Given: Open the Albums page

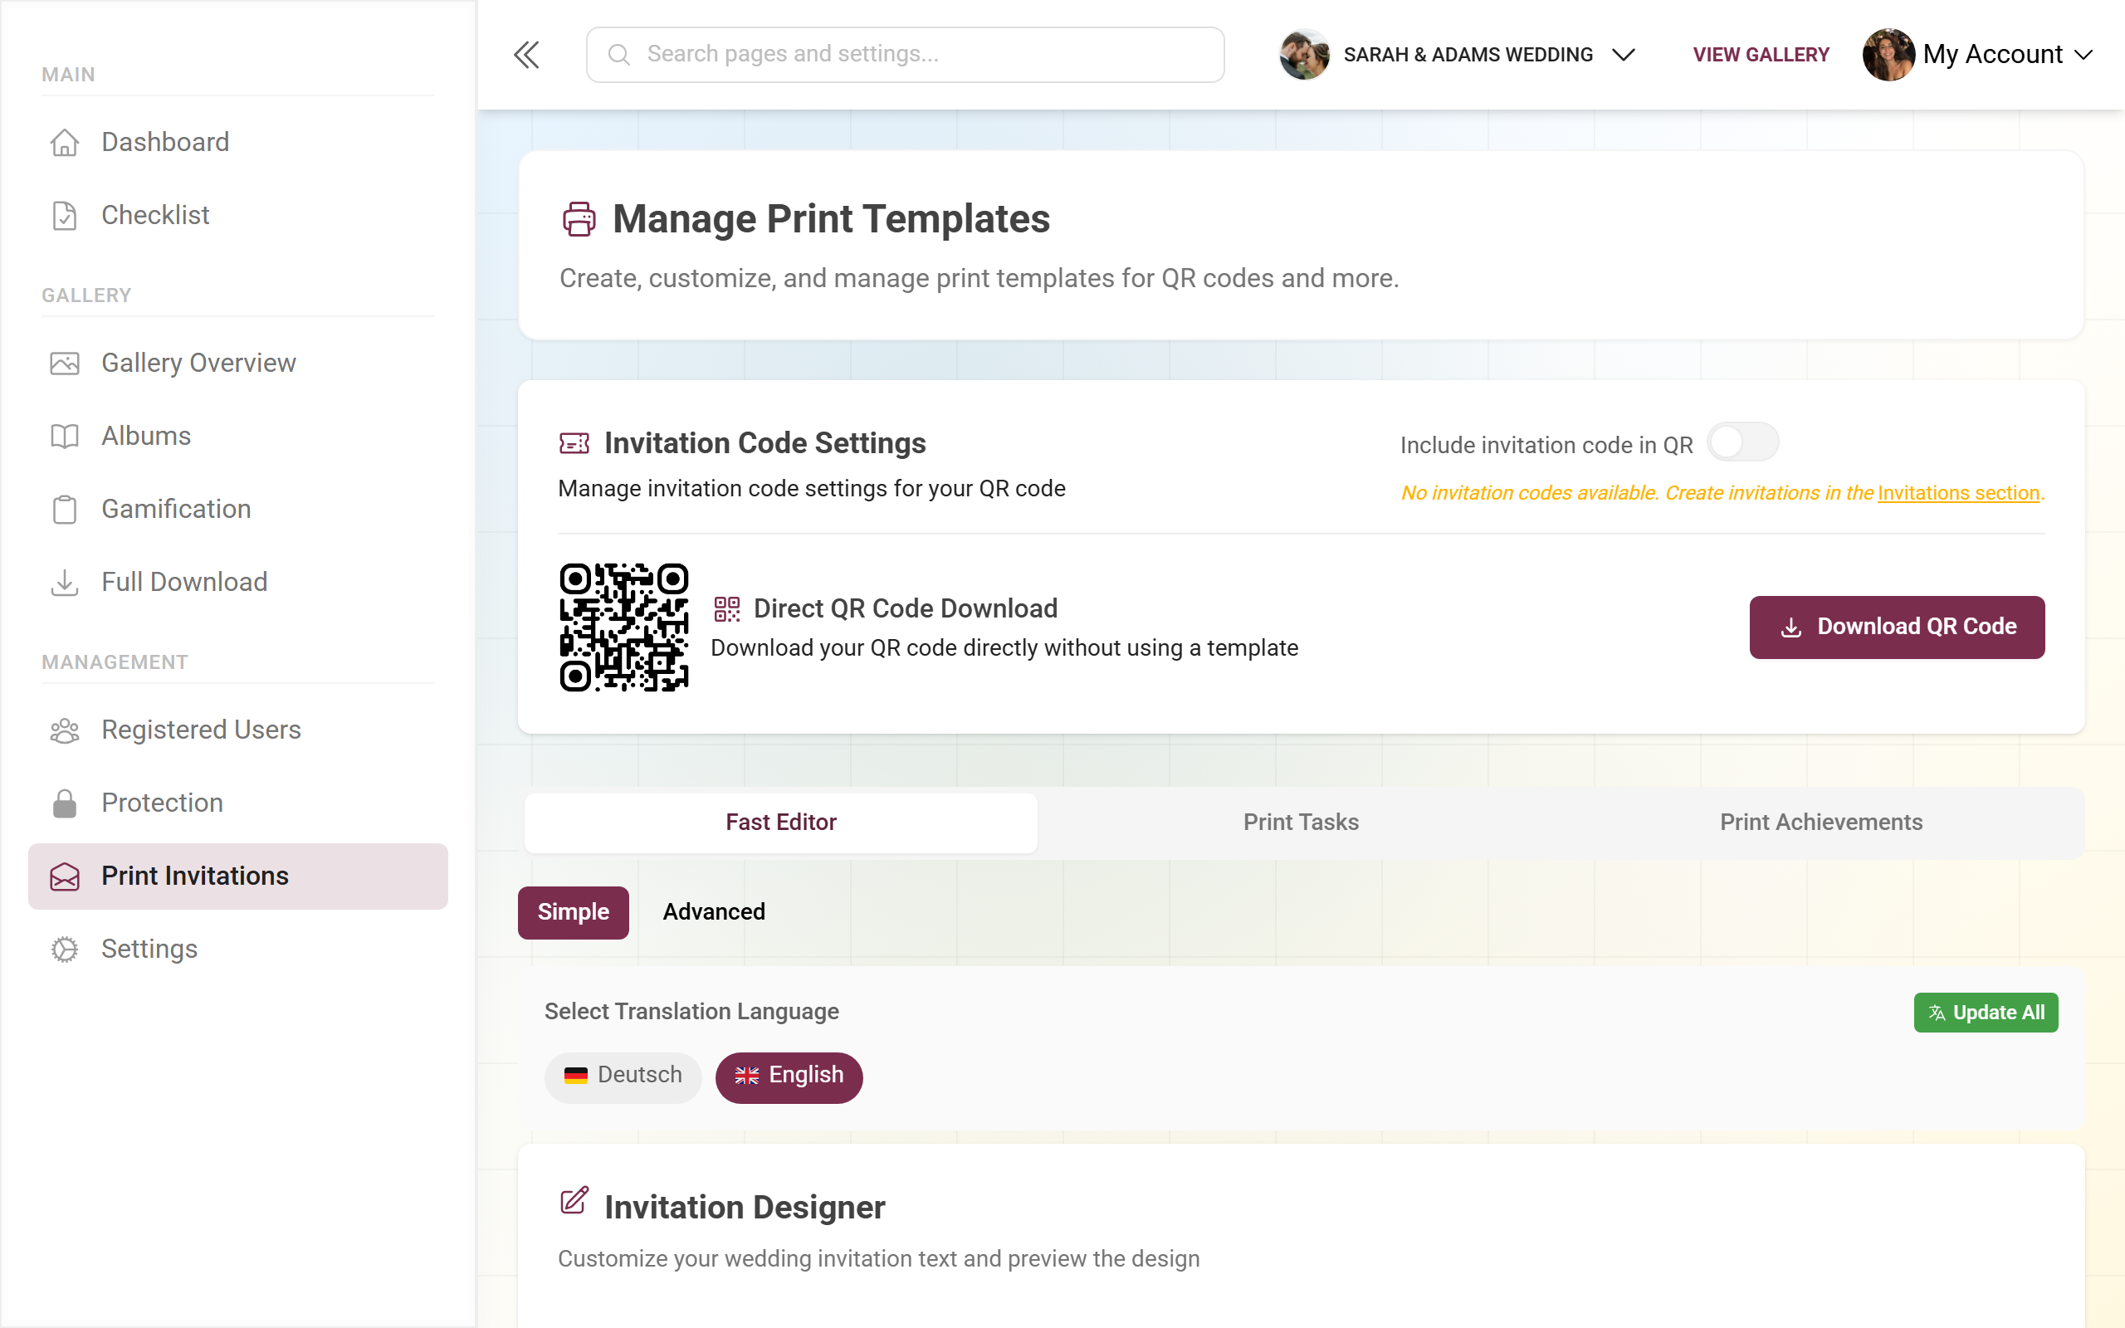Looking at the screenshot, I should tap(238, 436).
